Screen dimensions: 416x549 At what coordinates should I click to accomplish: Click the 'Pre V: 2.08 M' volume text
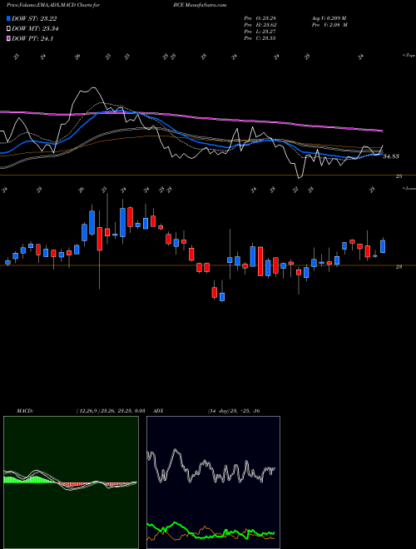tap(331, 25)
